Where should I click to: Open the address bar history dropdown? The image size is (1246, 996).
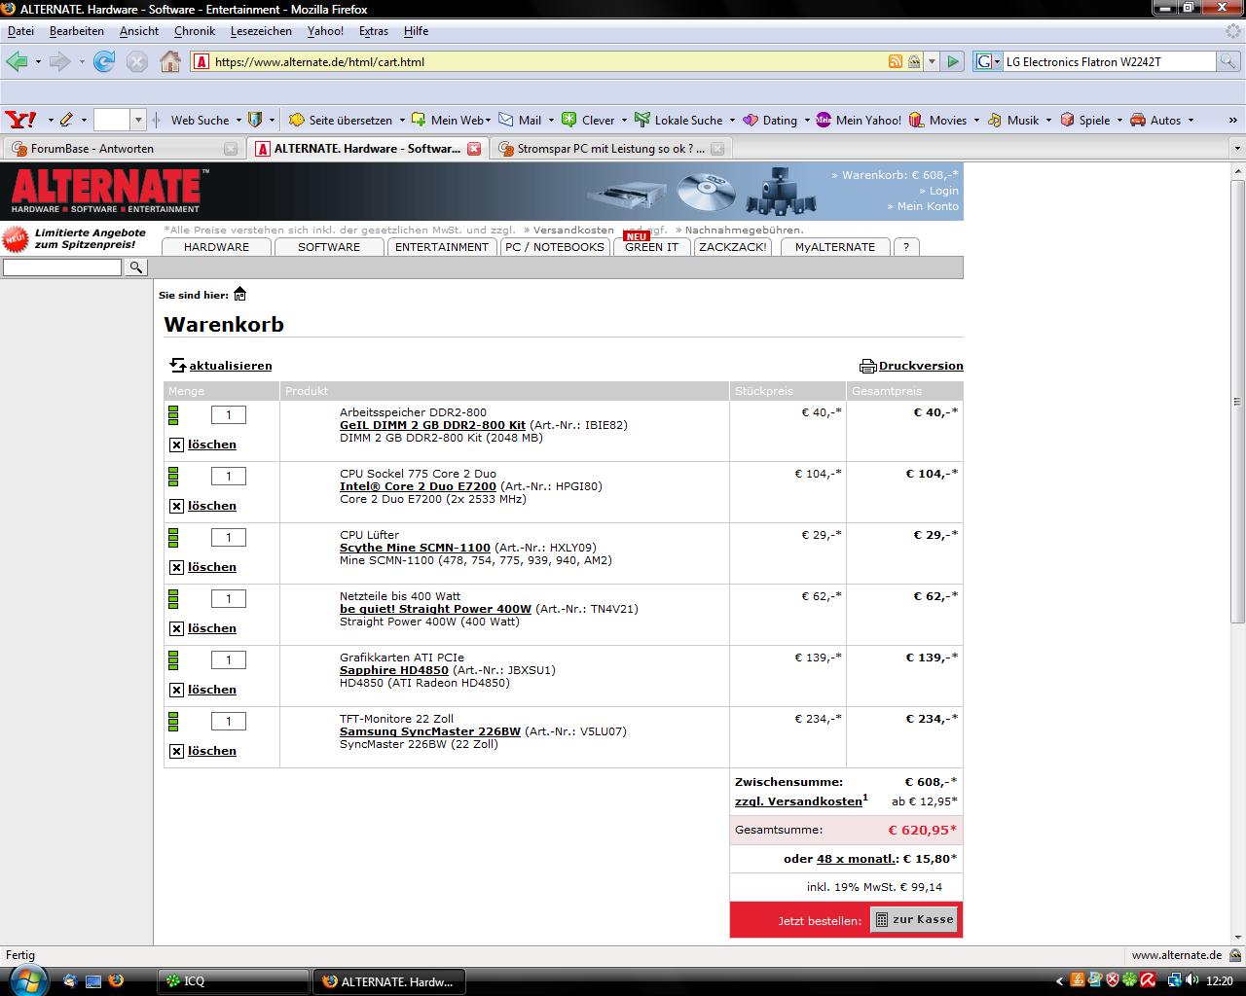point(932,61)
